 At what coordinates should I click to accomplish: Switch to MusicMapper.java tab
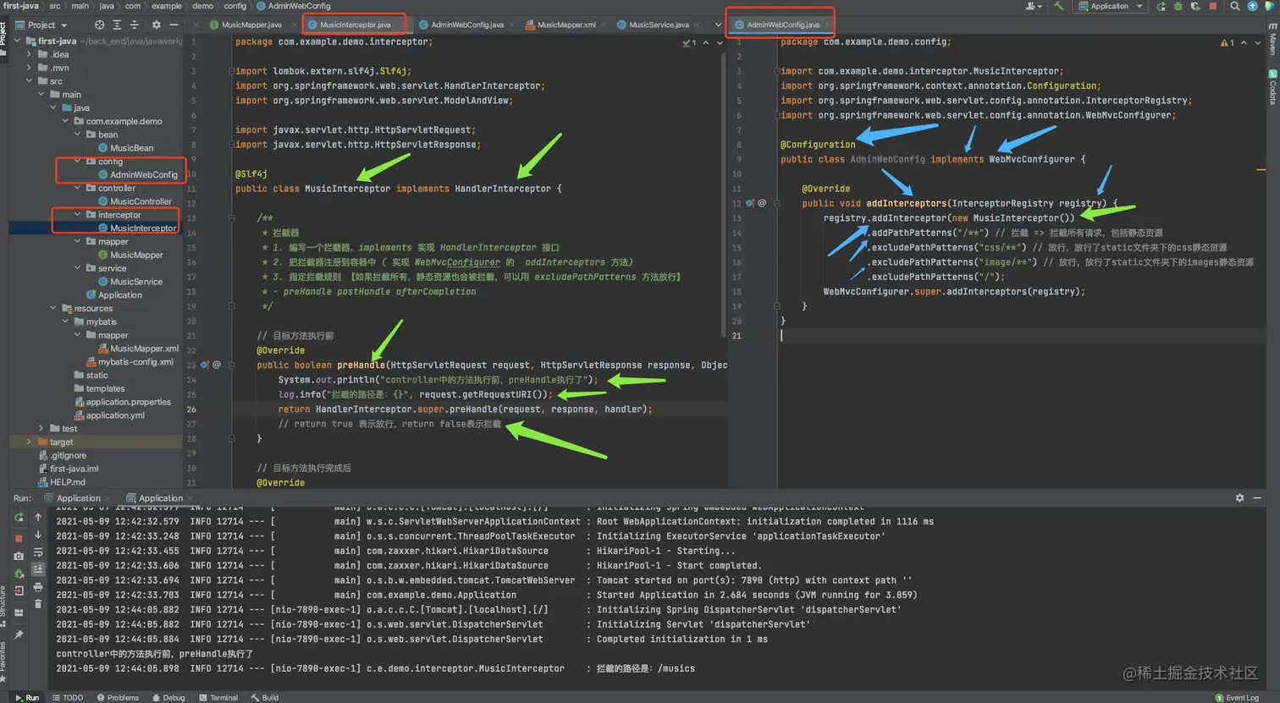(x=251, y=25)
